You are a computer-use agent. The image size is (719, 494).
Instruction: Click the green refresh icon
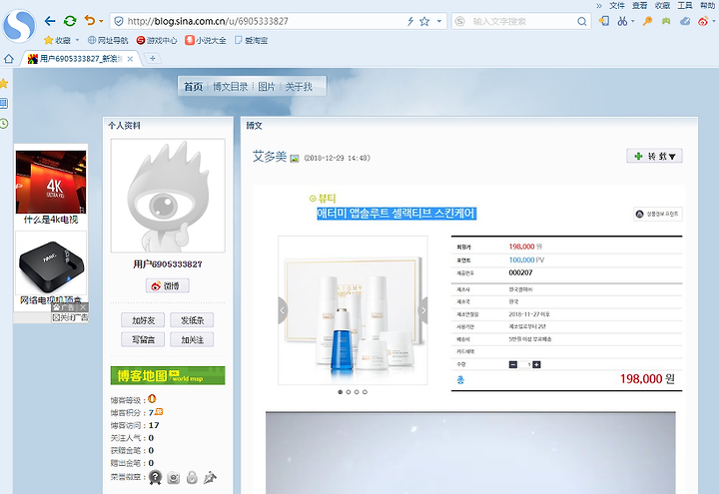[70, 21]
